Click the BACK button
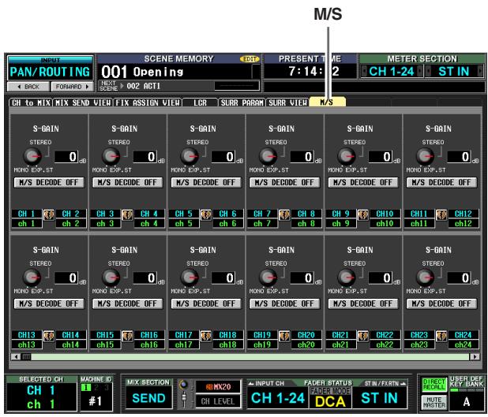 point(28,87)
